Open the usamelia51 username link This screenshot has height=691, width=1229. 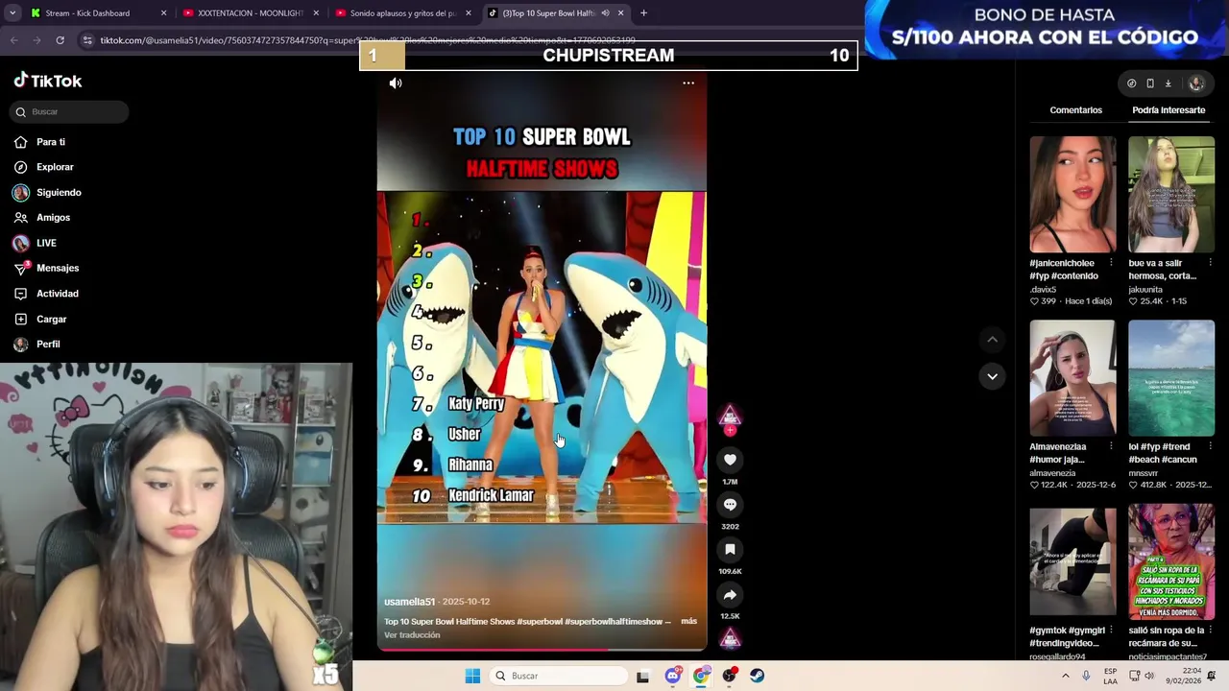pyautogui.click(x=409, y=602)
